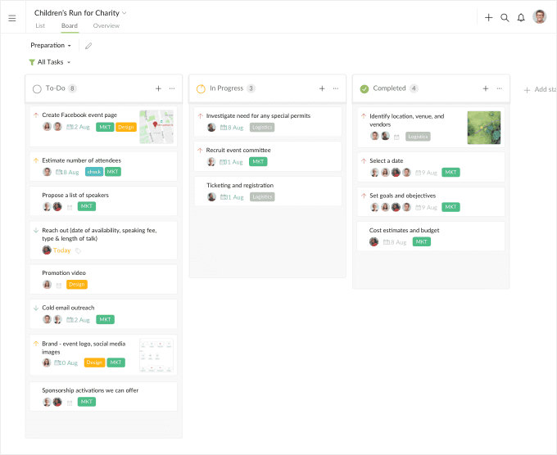Click To-Do count badge 8
Viewport: 557px width, 455px height.
tap(72, 88)
